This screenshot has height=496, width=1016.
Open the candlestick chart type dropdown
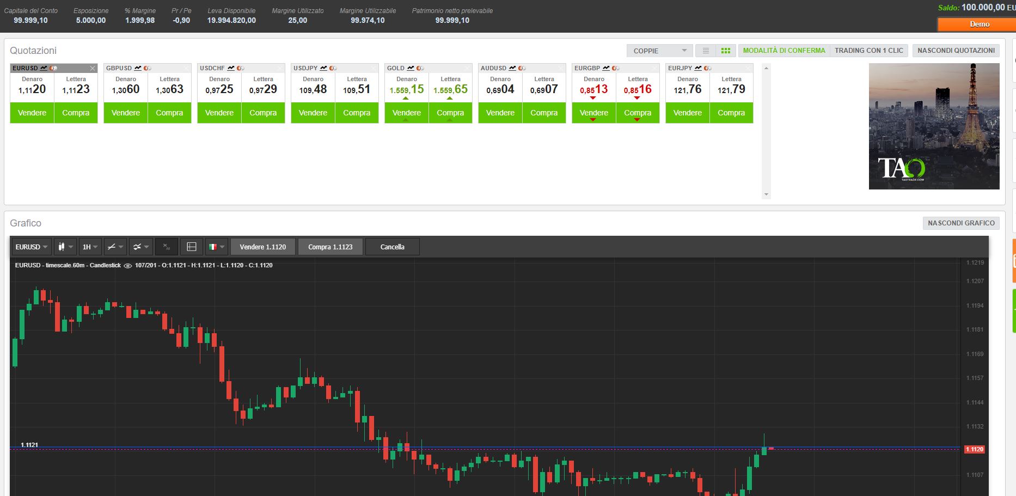click(x=65, y=247)
